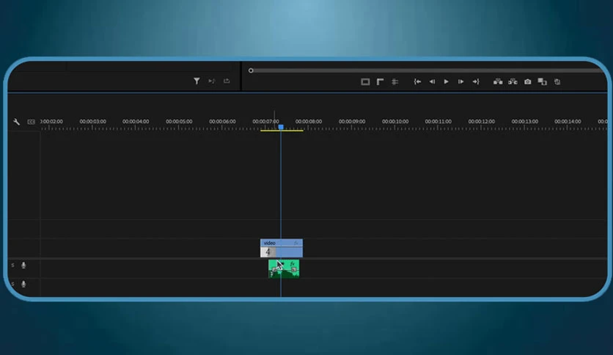Click ruler timecode 00:00:14:00
The height and width of the screenshot is (355, 613).
(x=568, y=122)
